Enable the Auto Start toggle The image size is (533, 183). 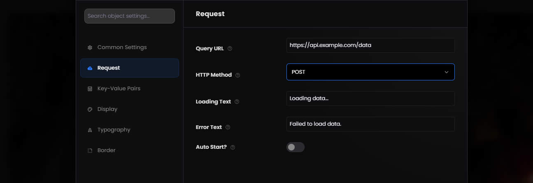coord(296,147)
